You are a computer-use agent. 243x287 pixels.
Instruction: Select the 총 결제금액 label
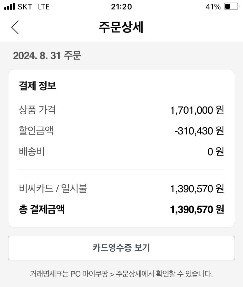tap(42, 209)
